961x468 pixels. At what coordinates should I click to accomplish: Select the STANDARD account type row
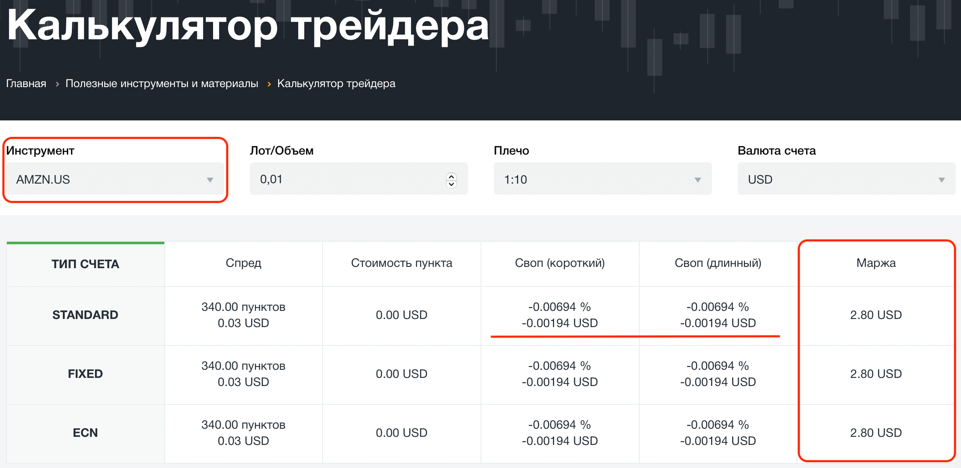point(85,315)
